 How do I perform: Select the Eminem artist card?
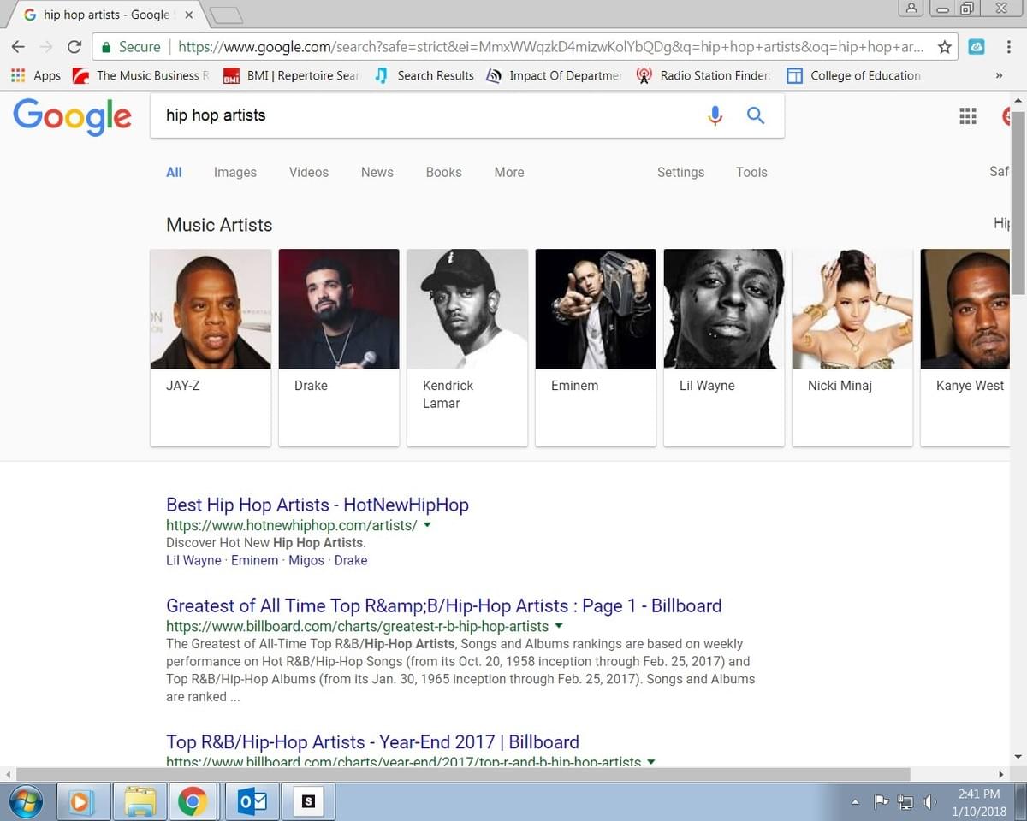click(x=596, y=347)
